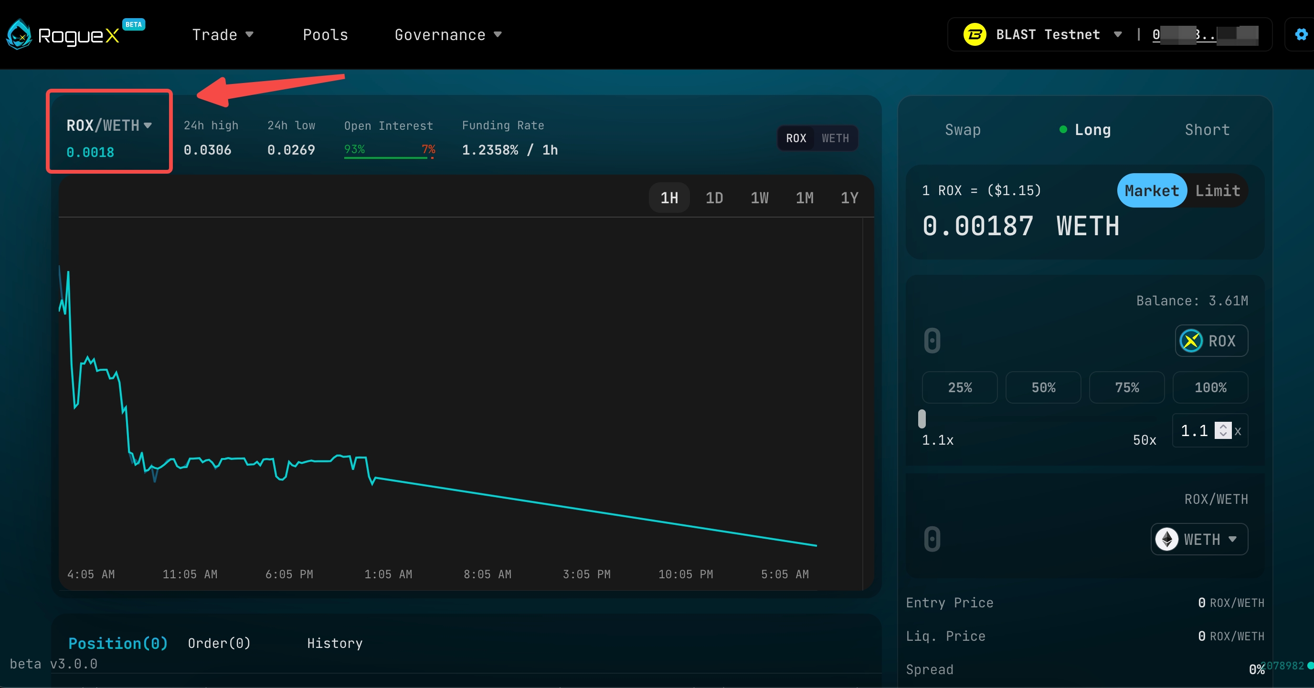Switch to Limit order type
This screenshot has height=688, width=1314.
(x=1217, y=190)
